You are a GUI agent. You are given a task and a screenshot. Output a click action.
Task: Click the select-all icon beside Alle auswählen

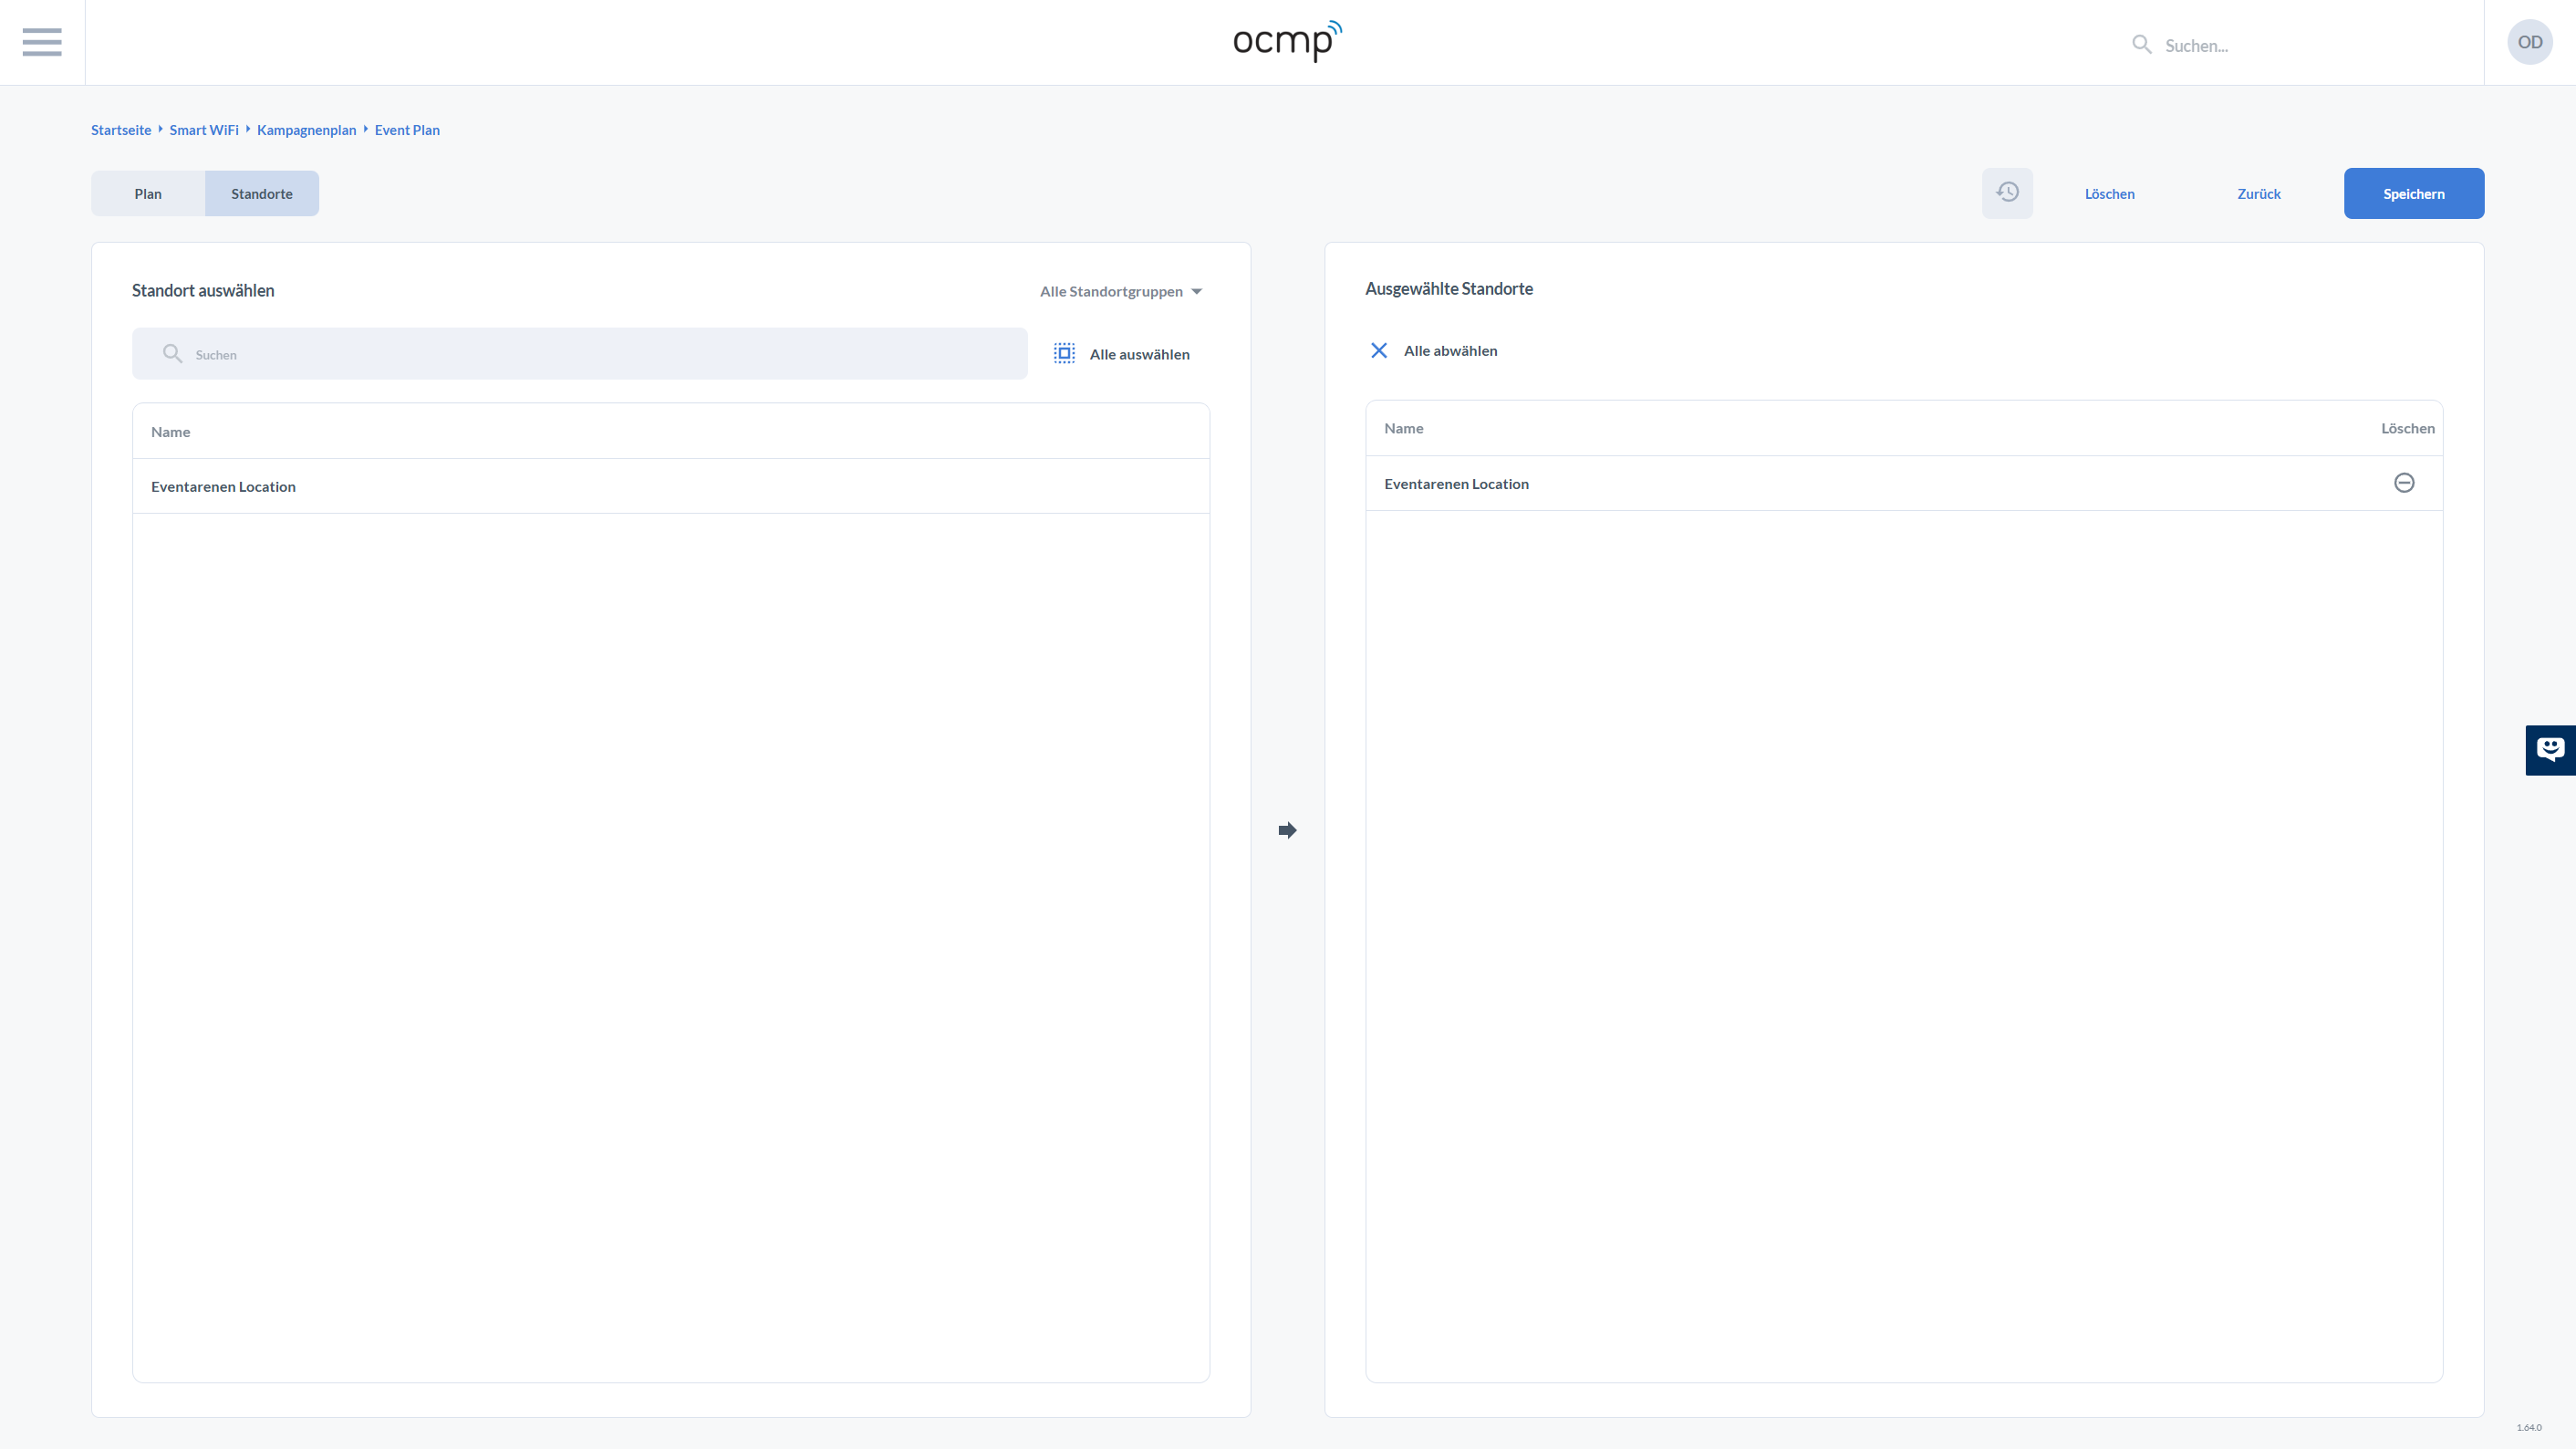1064,354
